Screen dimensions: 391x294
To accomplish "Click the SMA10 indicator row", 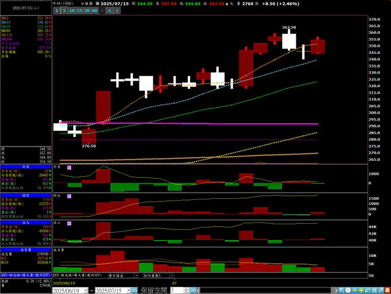I will pyautogui.click(x=26, y=22).
